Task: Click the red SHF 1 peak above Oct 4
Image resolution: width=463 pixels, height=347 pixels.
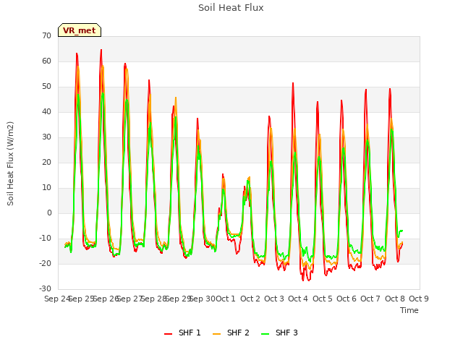Action: [x=293, y=83]
